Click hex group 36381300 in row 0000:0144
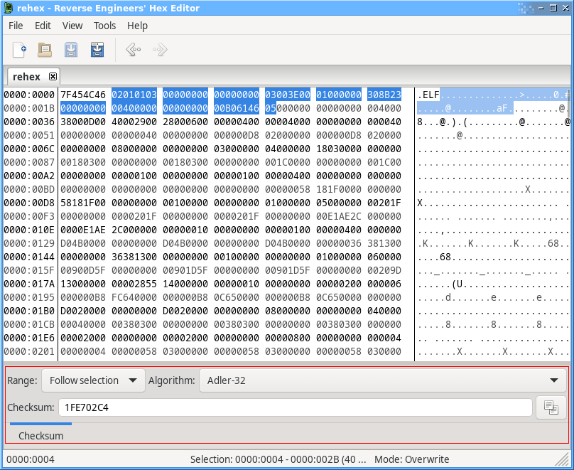This screenshot has width=574, height=470. [134, 257]
